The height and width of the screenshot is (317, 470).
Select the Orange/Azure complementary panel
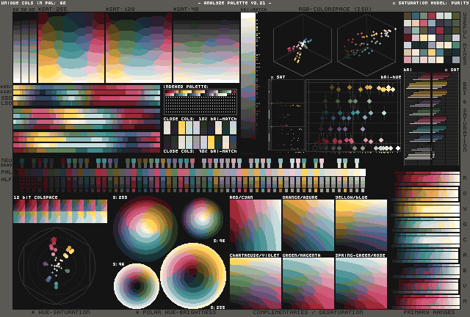308,226
